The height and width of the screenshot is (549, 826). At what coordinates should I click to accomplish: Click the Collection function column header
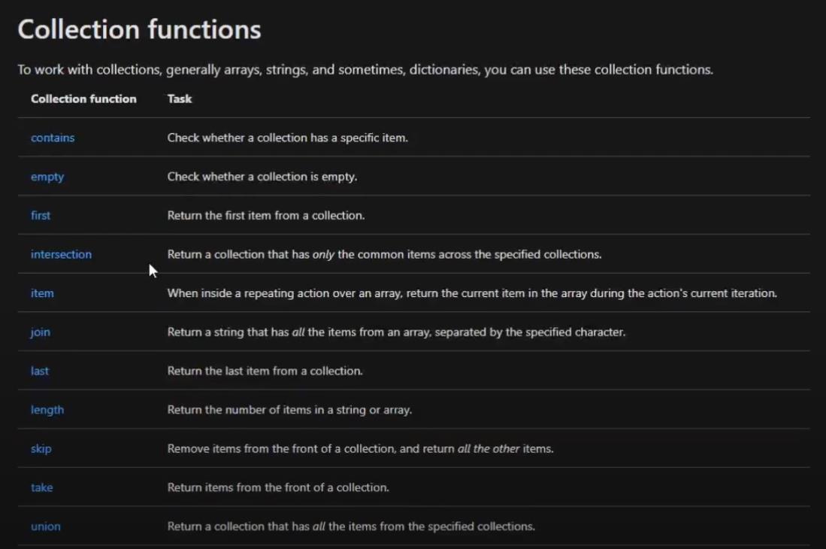(83, 99)
